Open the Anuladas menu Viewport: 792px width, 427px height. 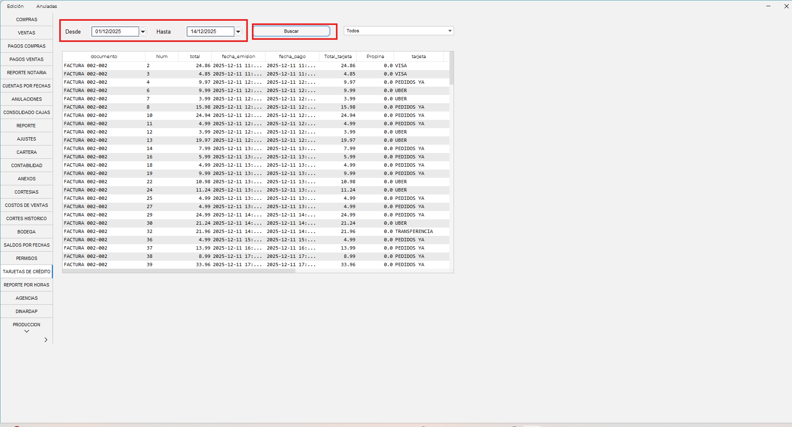click(x=46, y=6)
